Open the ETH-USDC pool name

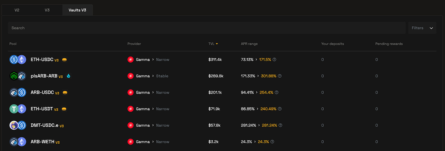(42, 60)
